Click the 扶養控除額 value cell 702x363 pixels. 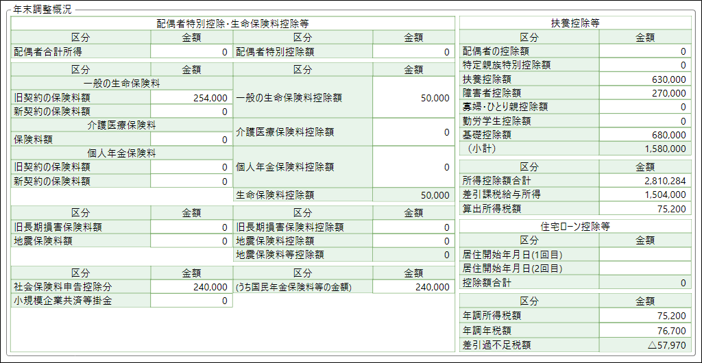point(645,79)
